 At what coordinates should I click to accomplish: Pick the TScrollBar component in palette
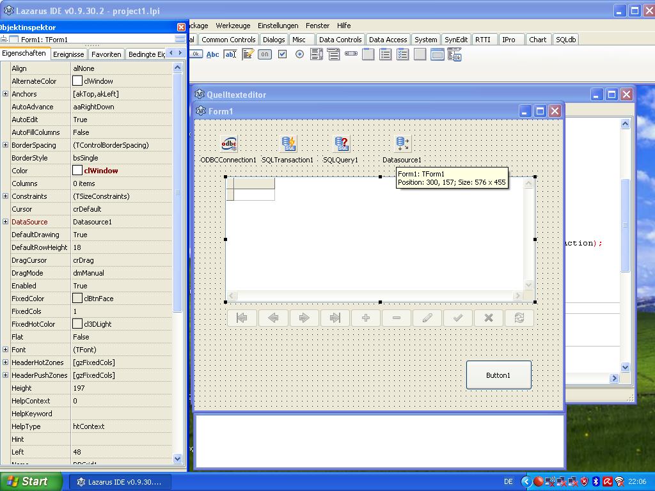351,54
